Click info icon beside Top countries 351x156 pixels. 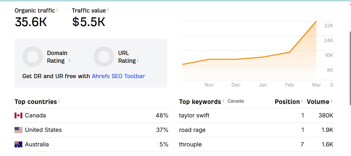(x=59, y=101)
